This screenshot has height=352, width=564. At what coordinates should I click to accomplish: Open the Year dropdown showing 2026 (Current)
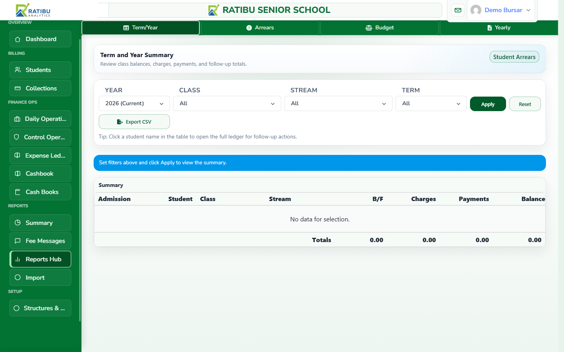point(134,104)
